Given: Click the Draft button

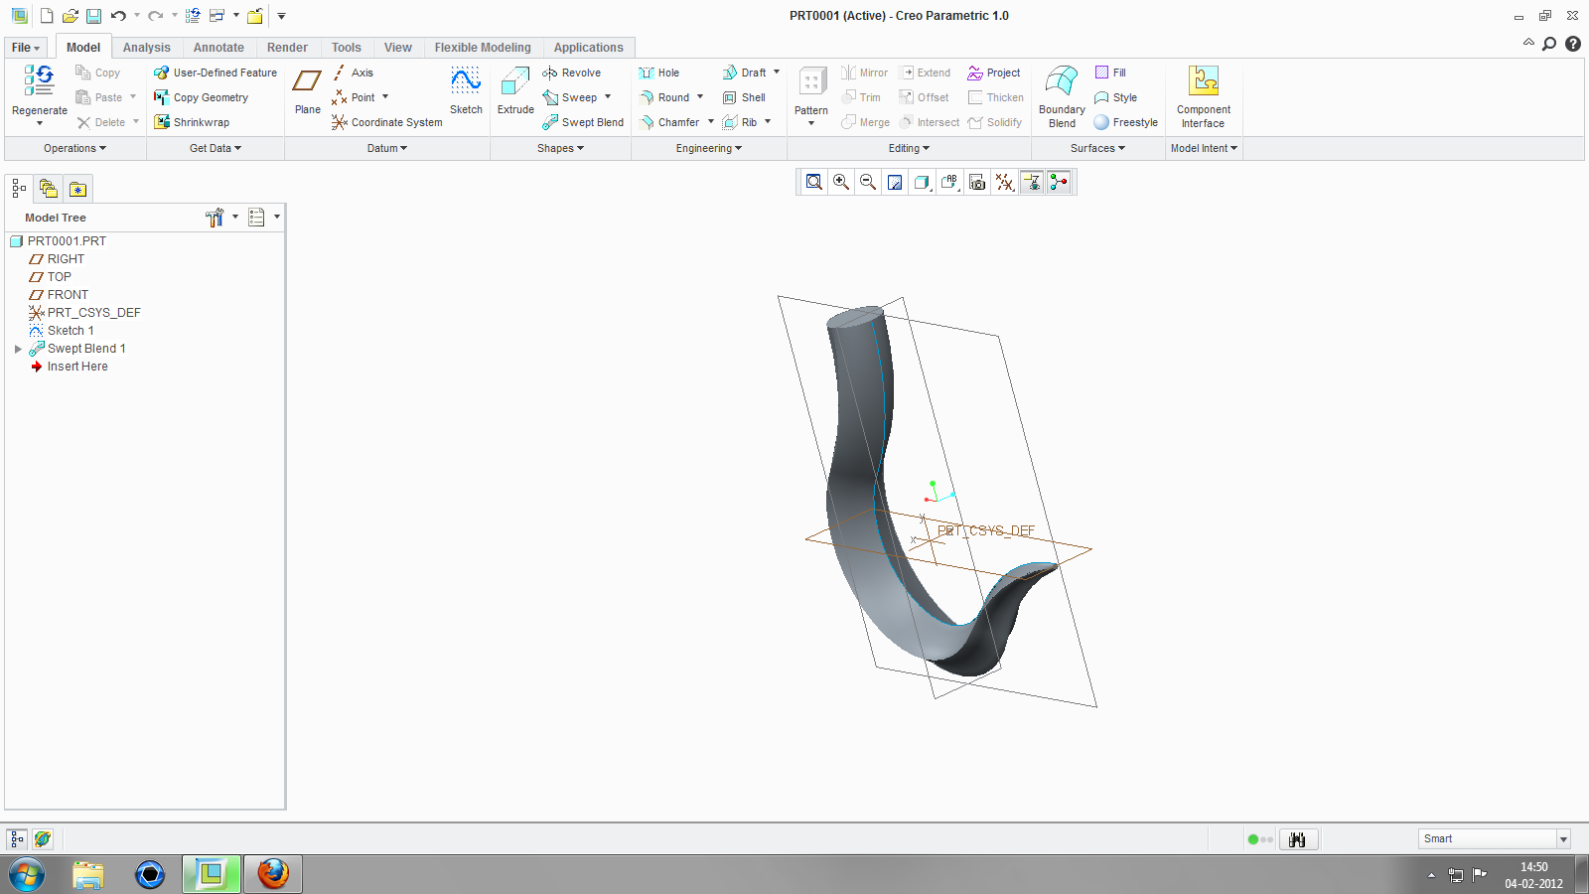Looking at the screenshot, I should [745, 73].
